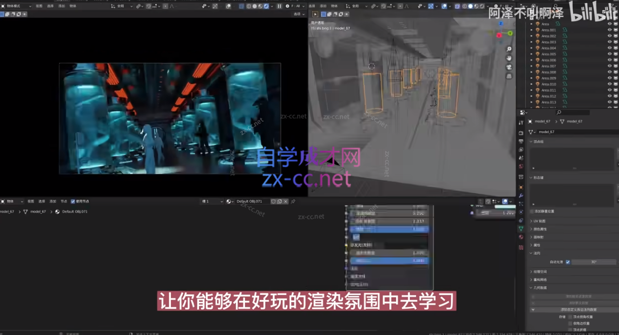Image resolution: width=619 pixels, height=335 pixels.
Task: Open the Scene properties tab
Action: pos(521,158)
